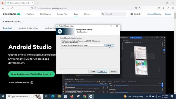This screenshot has width=176, height=99.
Task: Click Back in the setup dialog
Action: [x=93, y=71]
